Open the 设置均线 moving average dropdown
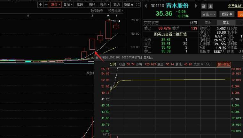243x138 pixels. (x=115, y=11)
